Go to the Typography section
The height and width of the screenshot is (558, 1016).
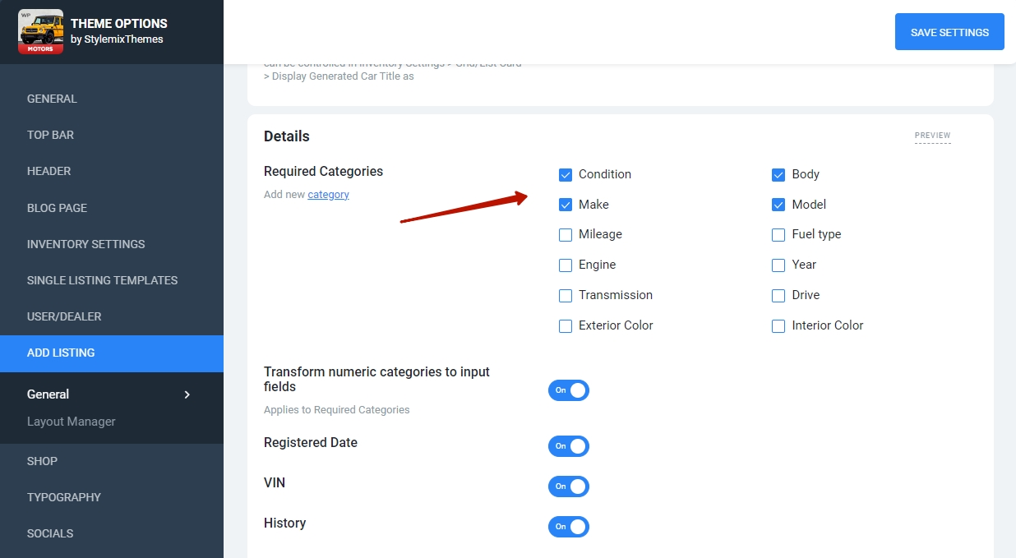tap(64, 497)
